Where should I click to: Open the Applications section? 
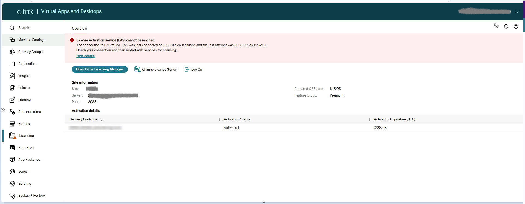[28, 64]
